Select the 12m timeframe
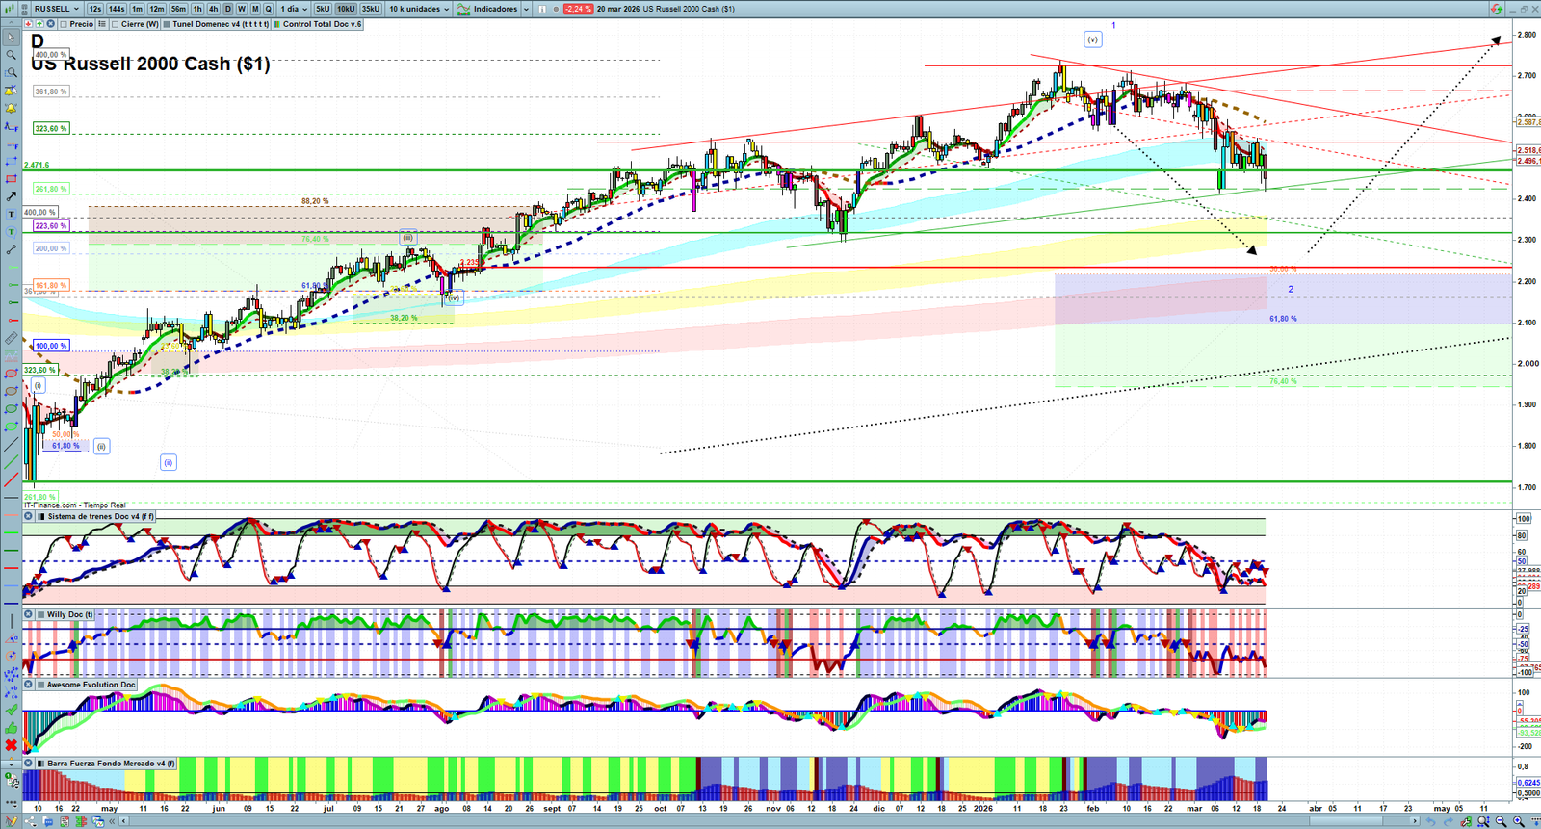The width and height of the screenshot is (1541, 829). pyautogui.click(x=157, y=9)
